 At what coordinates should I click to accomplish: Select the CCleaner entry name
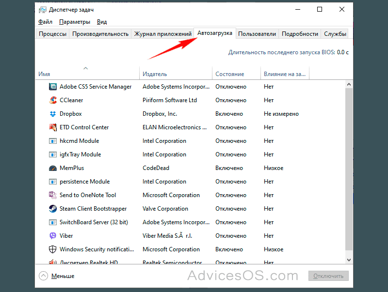coord(71,100)
